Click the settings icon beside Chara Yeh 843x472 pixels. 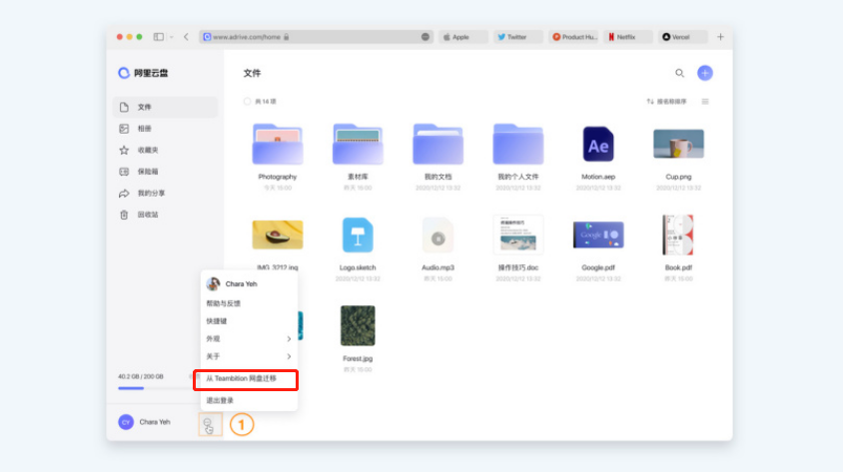tap(209, 424)
